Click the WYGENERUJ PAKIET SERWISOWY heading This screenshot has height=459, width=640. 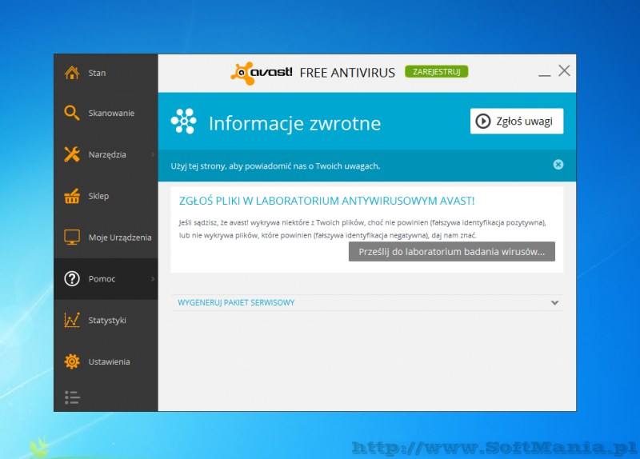[x=236, y=303]
